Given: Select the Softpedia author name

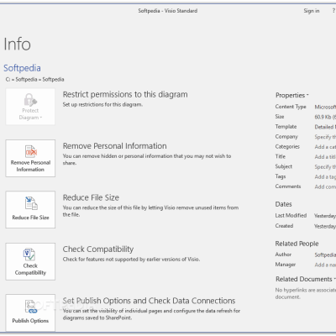Looking at the screenshot, I should click(325, 255).
